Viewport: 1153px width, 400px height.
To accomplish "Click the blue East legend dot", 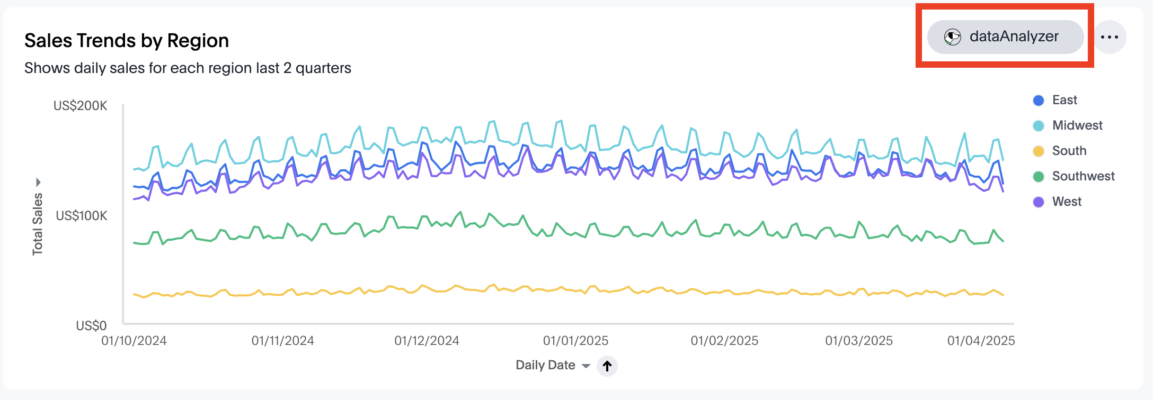I will pos(1039,101).
